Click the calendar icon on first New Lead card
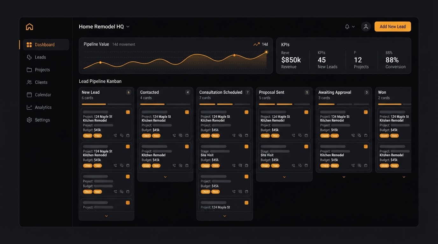The width and height of the screenshot is (438, 244). click(x=128, y=135)
